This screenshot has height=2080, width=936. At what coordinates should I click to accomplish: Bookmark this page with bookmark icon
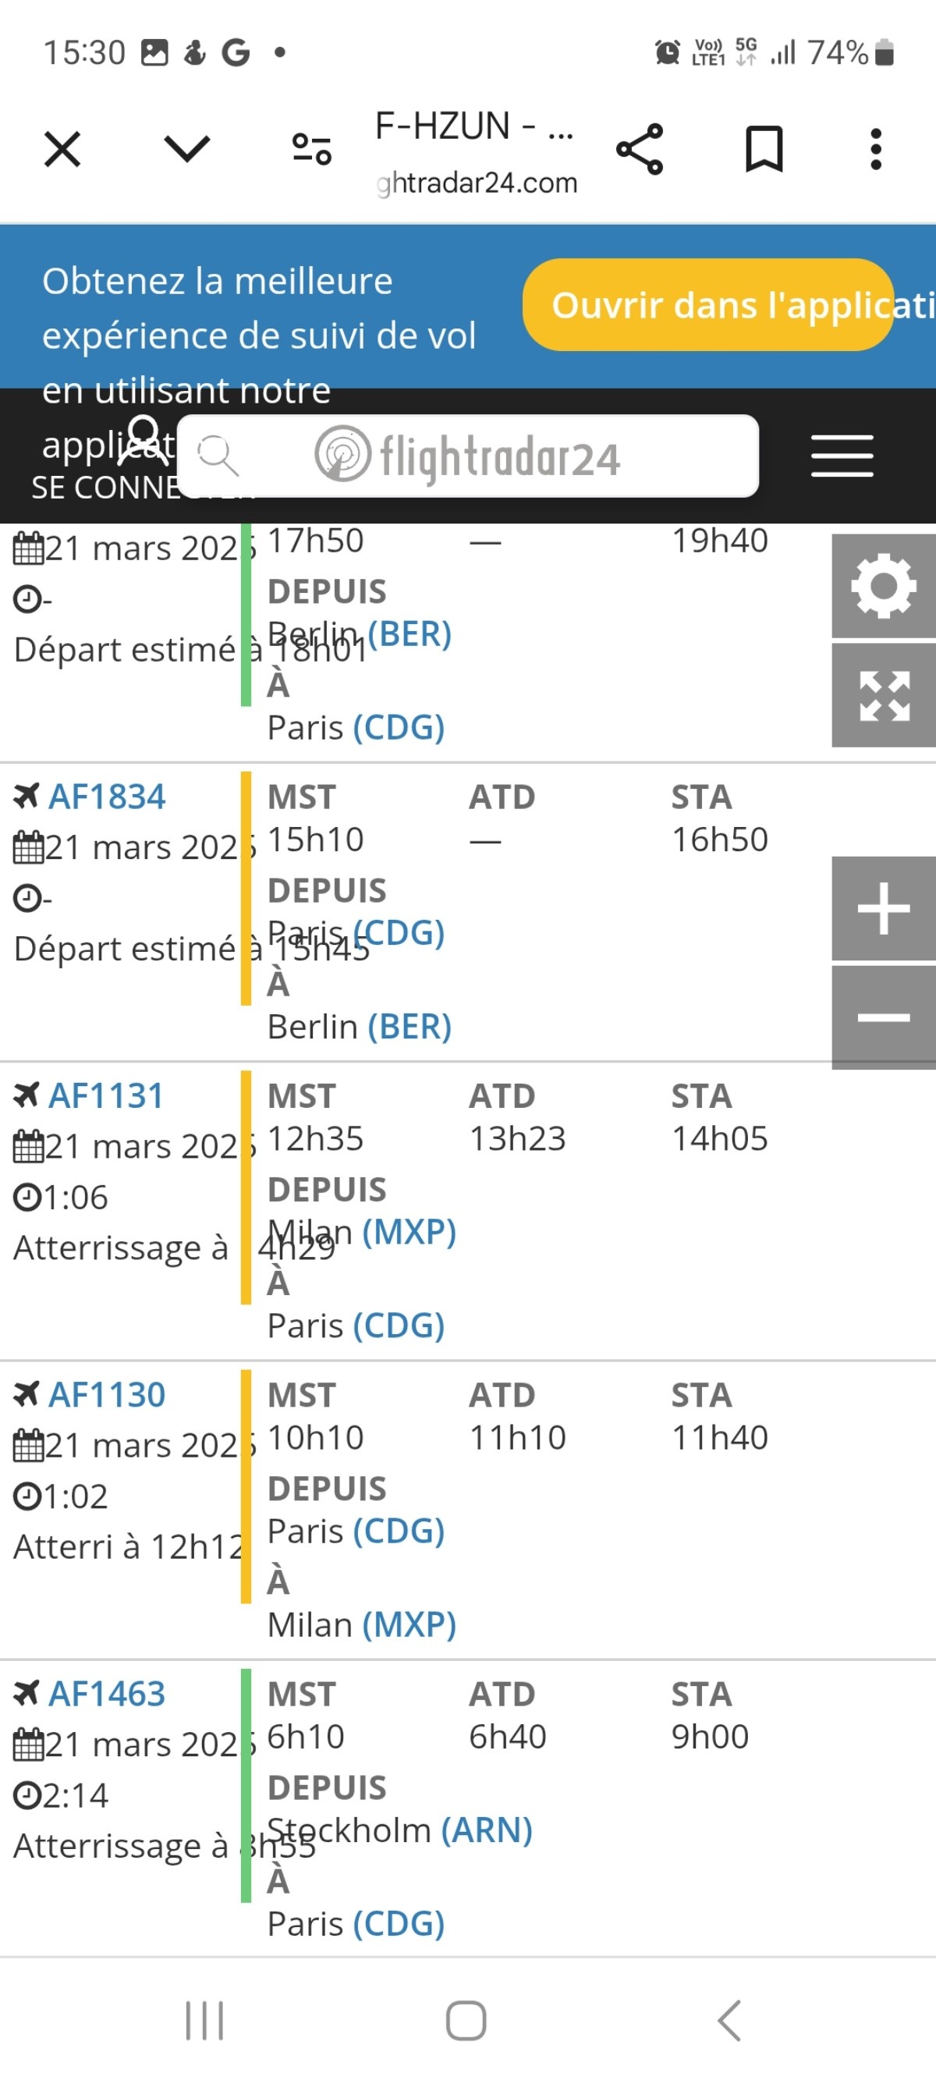pos(764,149)
